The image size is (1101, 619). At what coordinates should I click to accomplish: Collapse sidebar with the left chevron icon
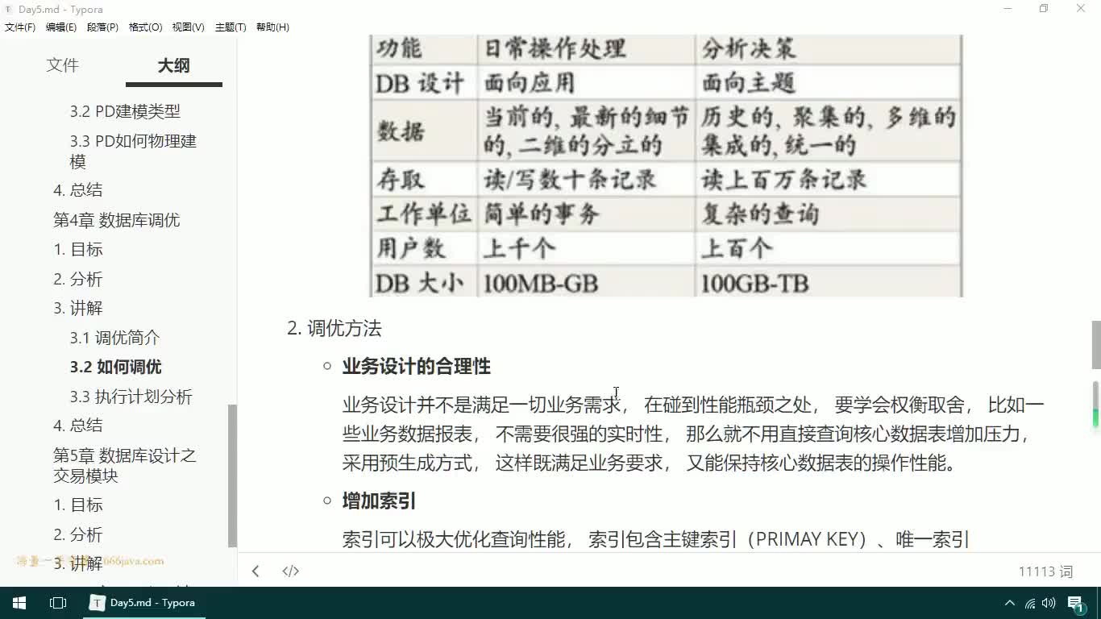256,571
